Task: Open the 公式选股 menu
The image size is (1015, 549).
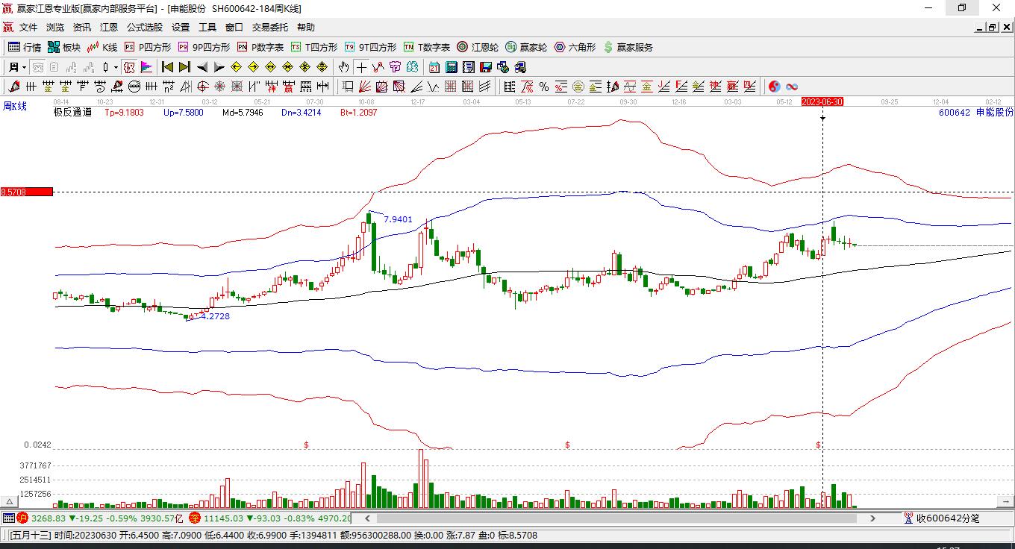Action: click(x=144, y=27)
